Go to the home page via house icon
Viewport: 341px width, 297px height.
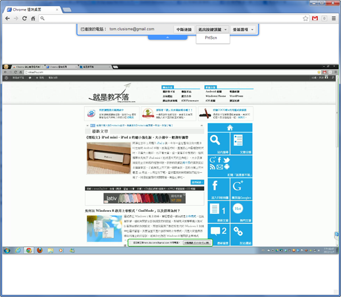click(x=34, y=19)
